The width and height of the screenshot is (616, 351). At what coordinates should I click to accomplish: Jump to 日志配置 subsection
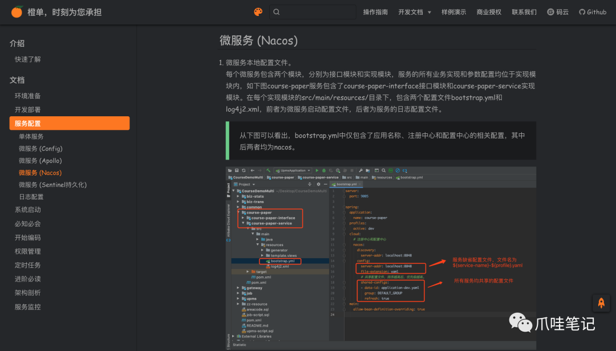coord(31,197)
